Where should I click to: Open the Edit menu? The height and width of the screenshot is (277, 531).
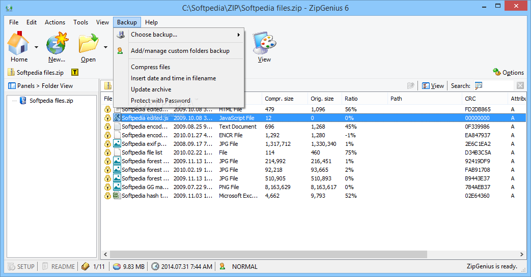click(32, 22)
